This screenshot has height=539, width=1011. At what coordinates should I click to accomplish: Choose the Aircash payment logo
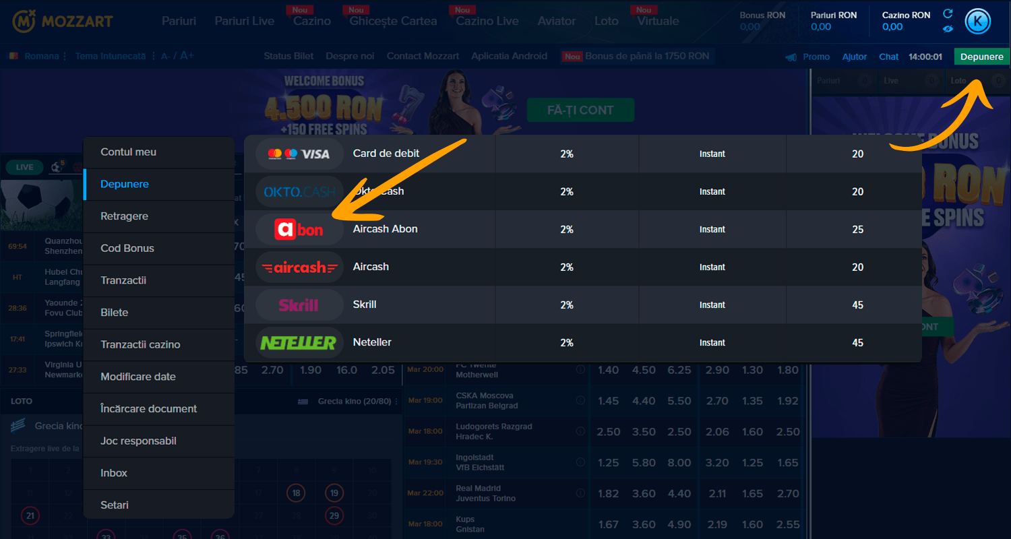(299, 267)
